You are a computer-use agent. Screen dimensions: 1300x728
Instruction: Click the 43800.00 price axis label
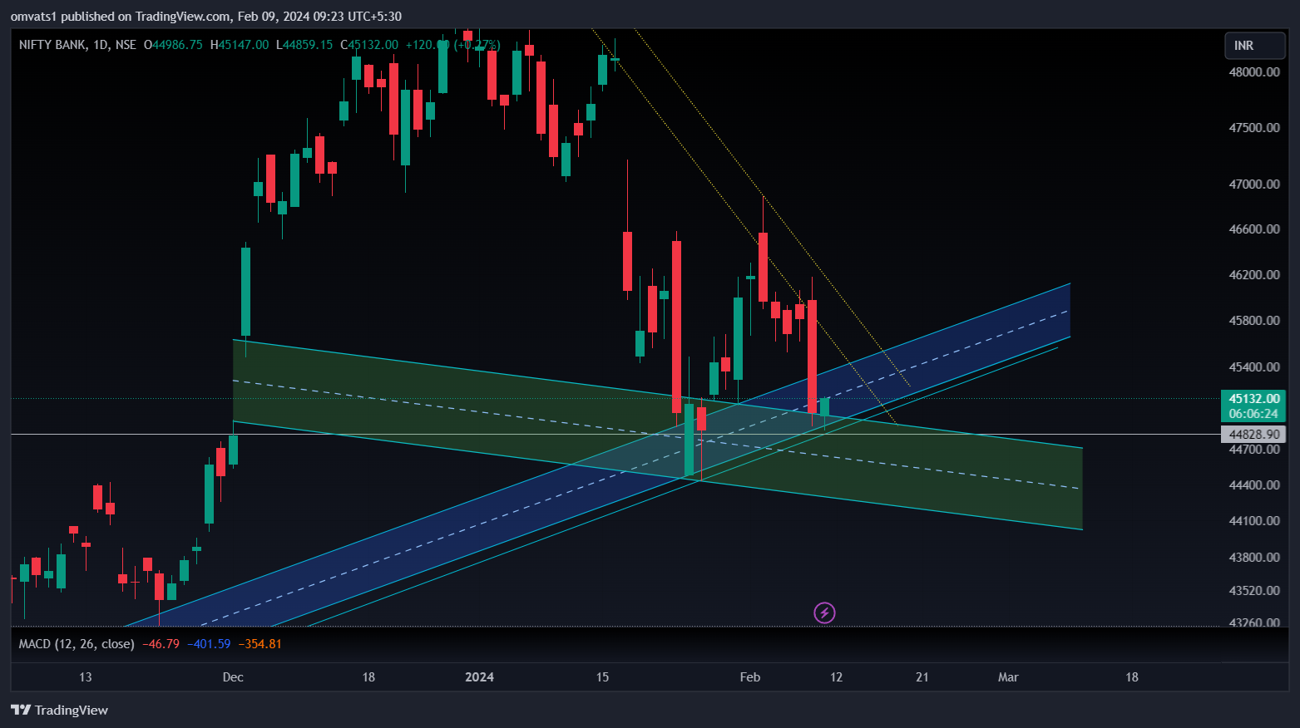(1254, 558)
